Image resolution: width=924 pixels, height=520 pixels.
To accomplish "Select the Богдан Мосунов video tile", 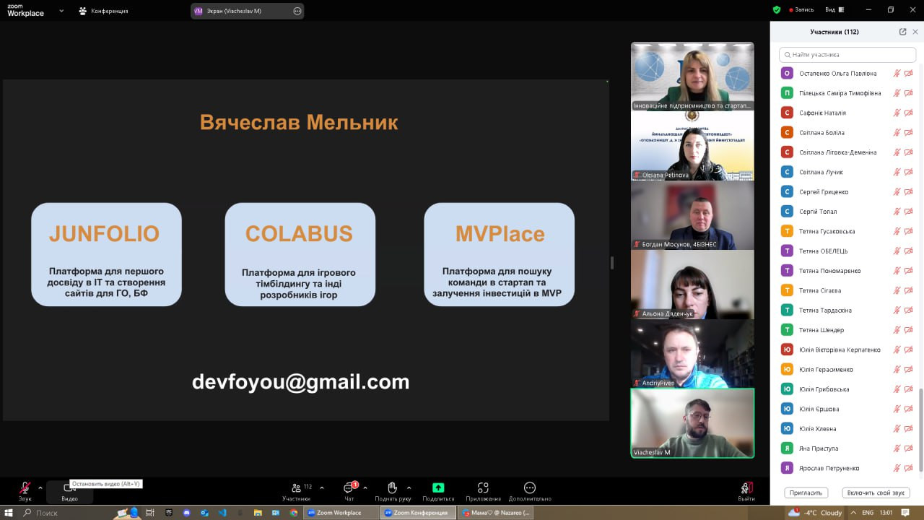I will [x=692, y=215].
